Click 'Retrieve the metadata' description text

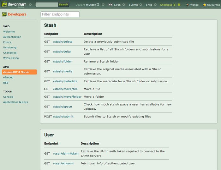126,81
